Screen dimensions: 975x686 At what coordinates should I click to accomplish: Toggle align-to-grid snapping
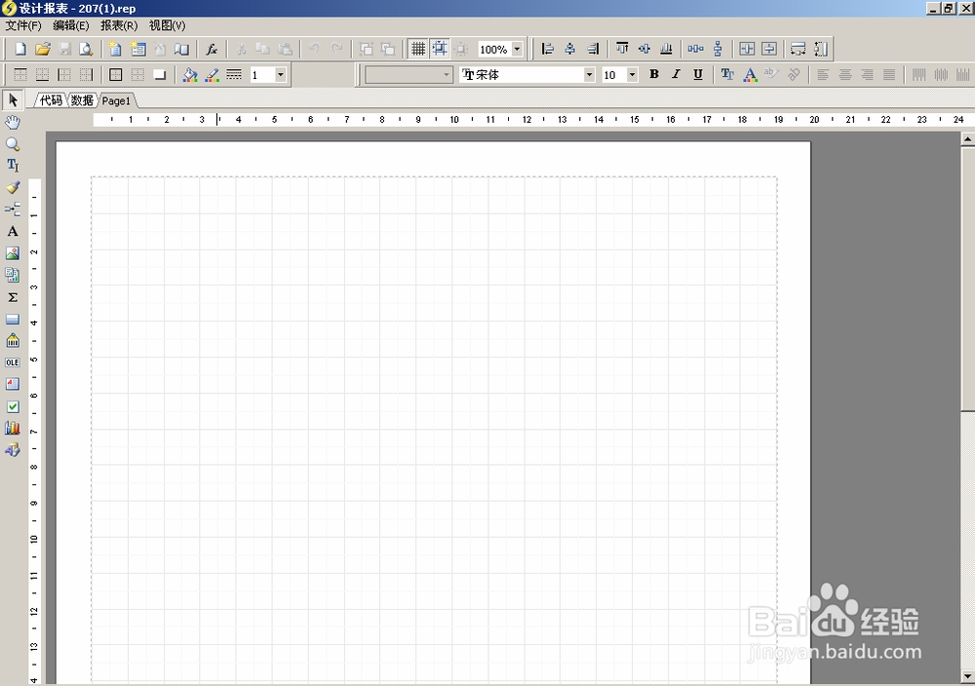[x=440, y=49]
